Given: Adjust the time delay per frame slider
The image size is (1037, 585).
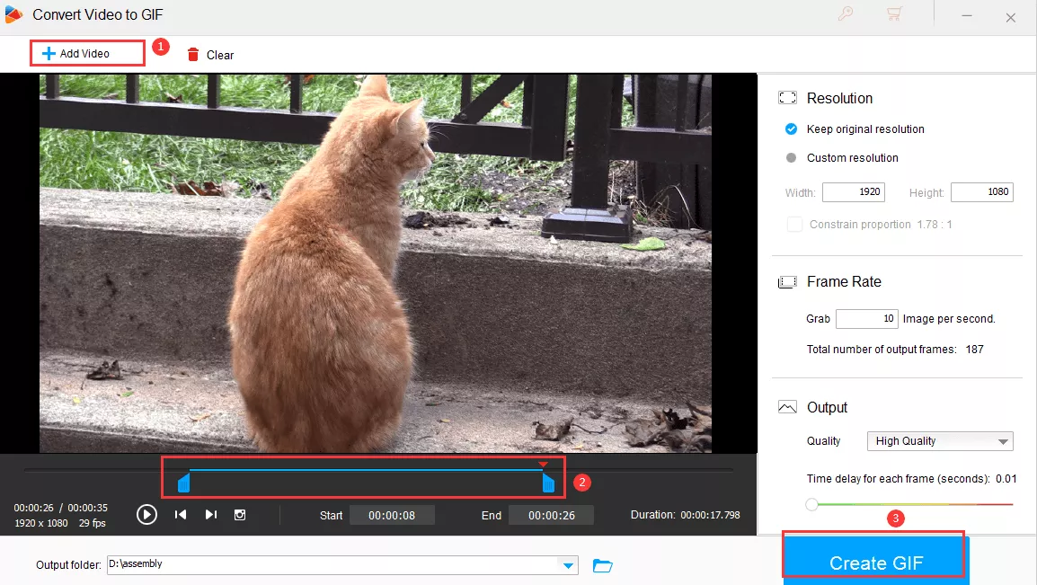Looking at the screenshot, I should point(811,505).
